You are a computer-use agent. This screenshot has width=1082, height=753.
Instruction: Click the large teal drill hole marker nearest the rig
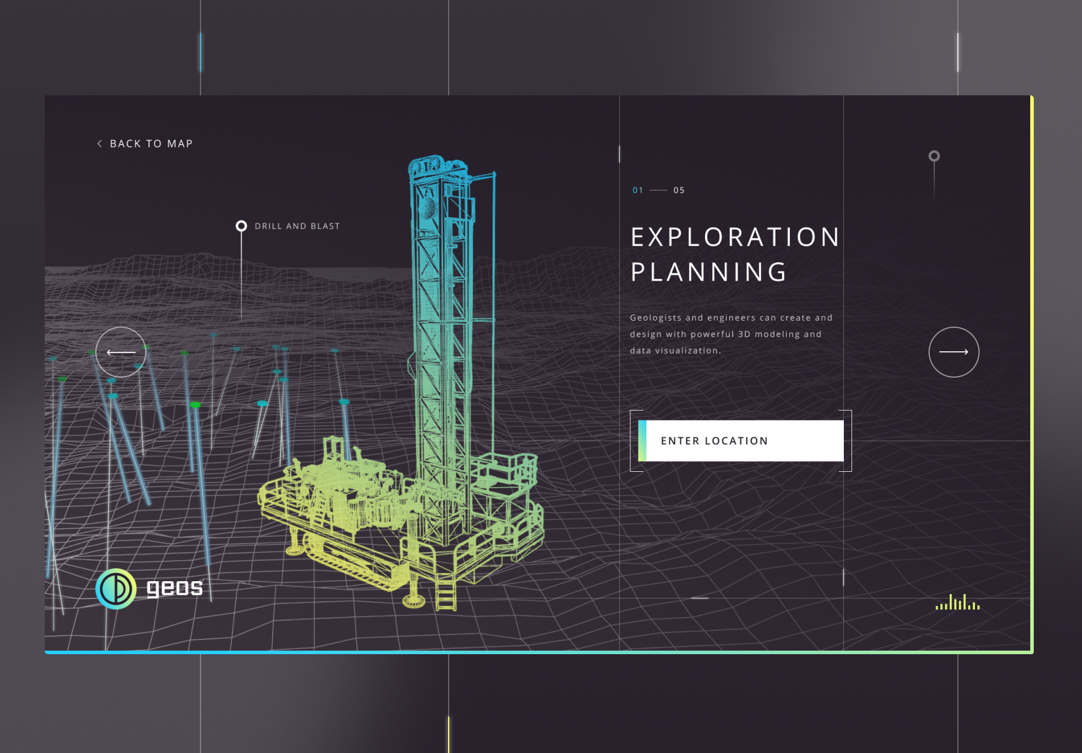(x=344, y=402)
